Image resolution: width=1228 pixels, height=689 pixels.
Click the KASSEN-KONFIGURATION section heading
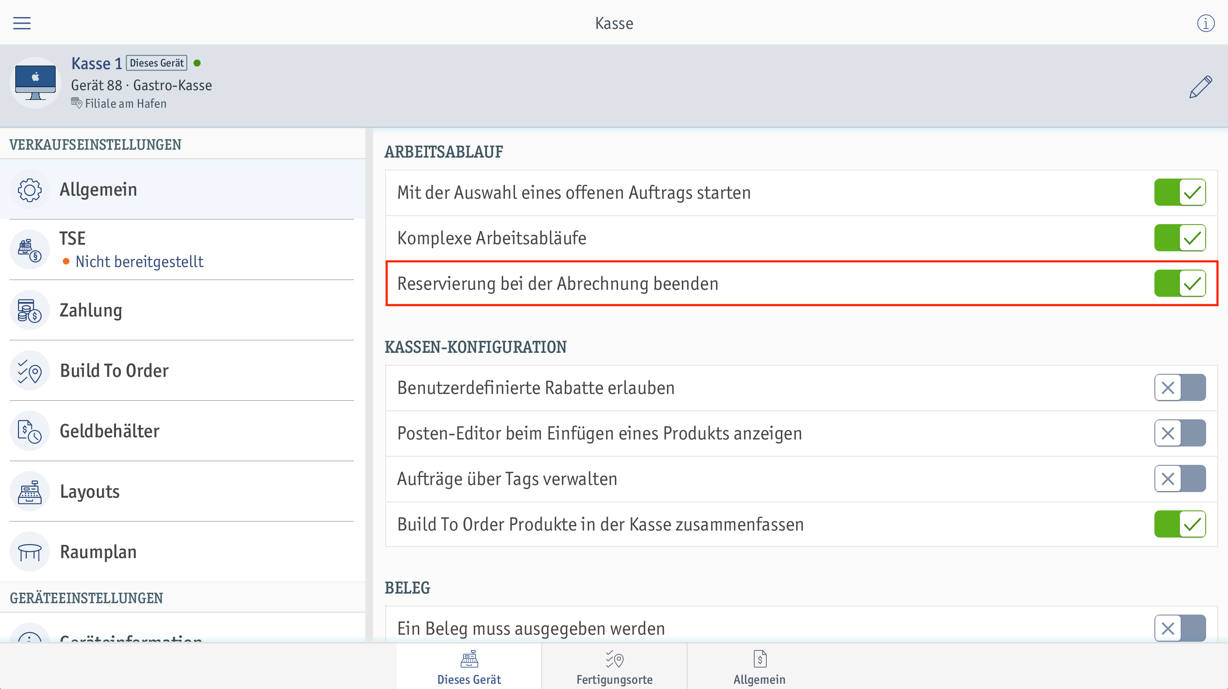476,348
